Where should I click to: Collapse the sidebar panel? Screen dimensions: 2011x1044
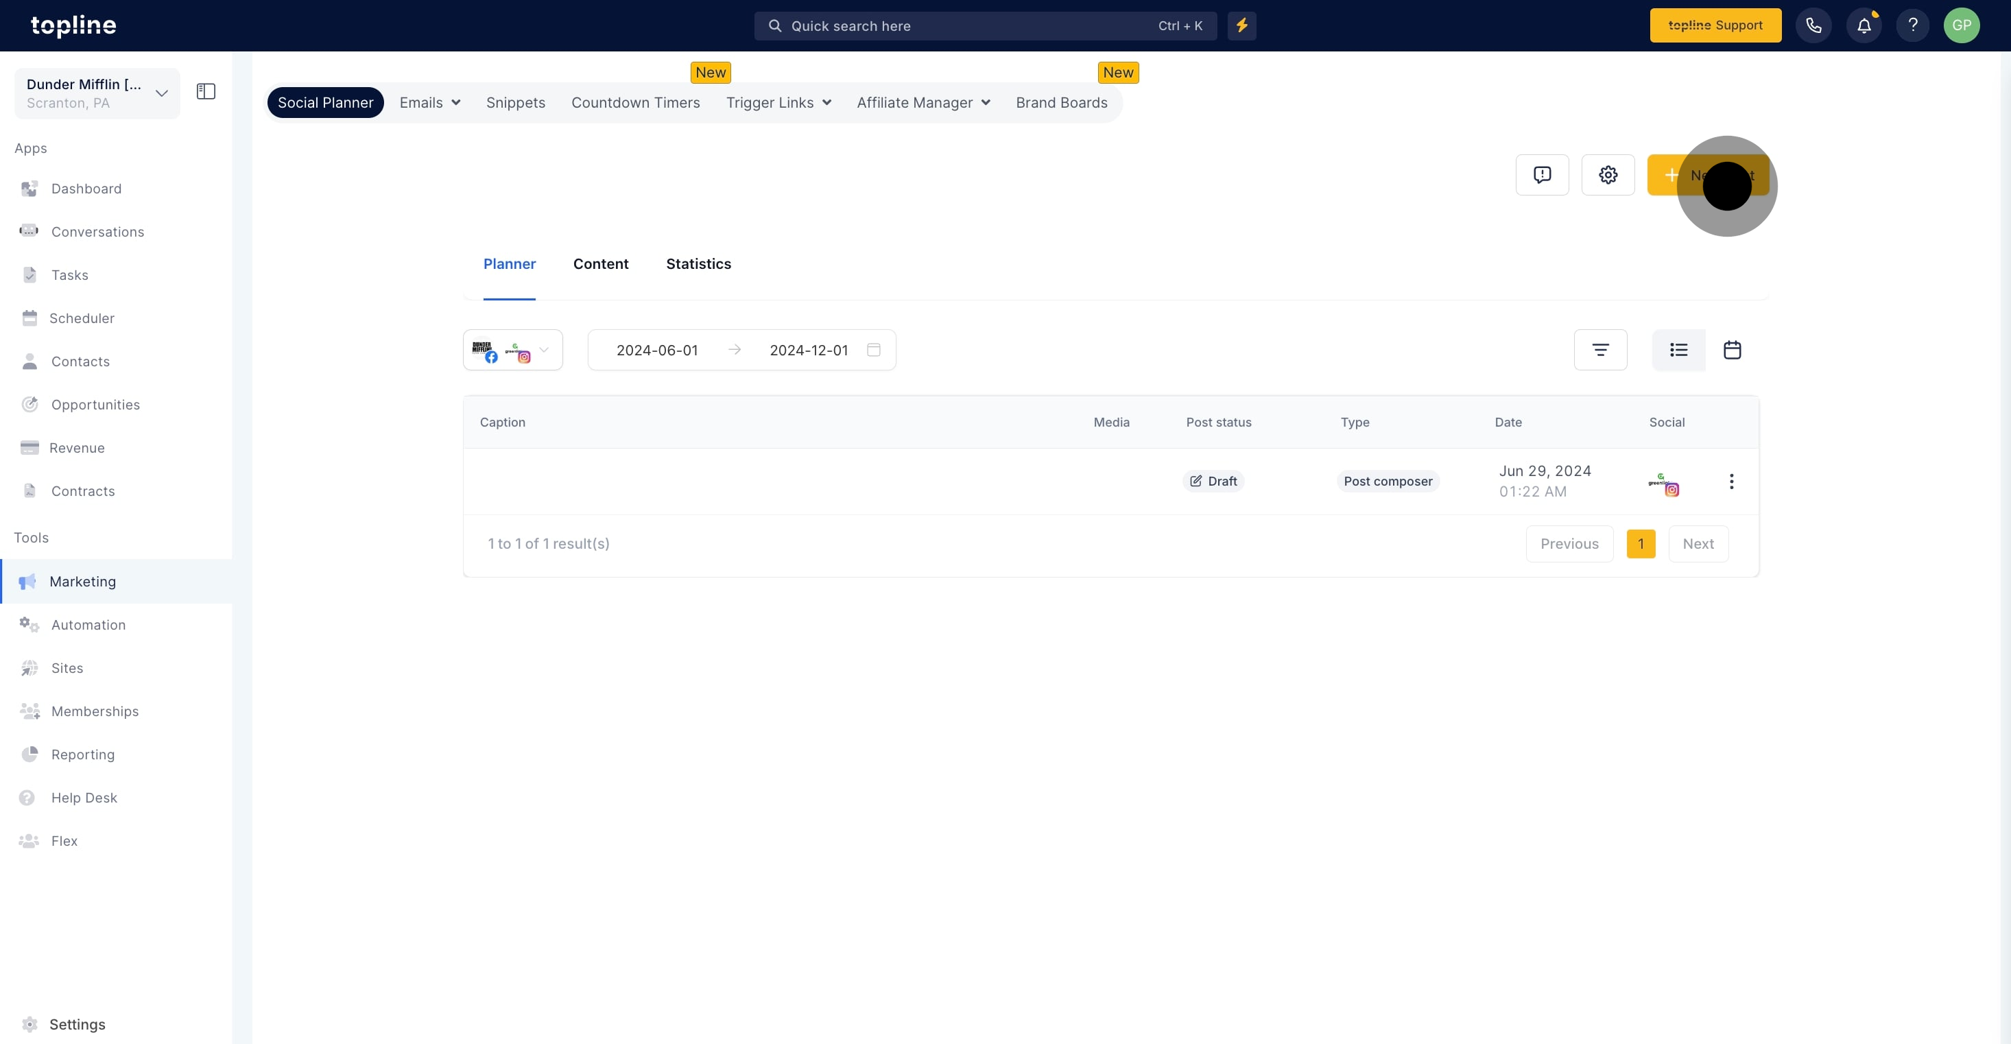click(206, 92)
